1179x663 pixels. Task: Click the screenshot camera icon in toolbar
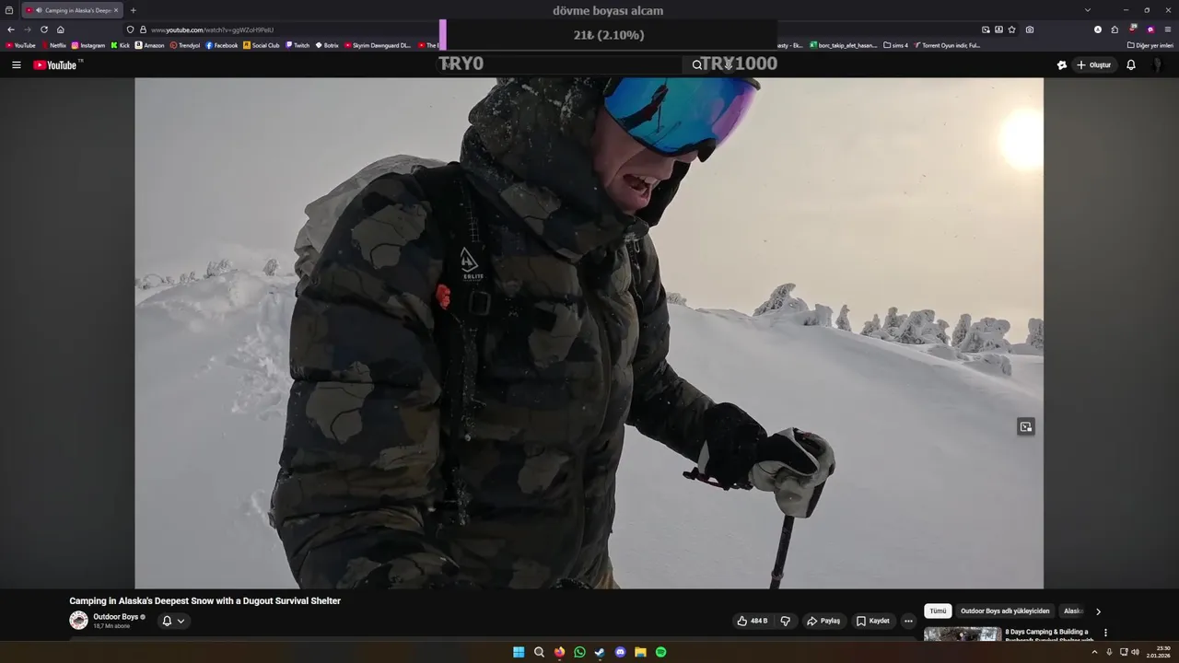click(1030, 29)
